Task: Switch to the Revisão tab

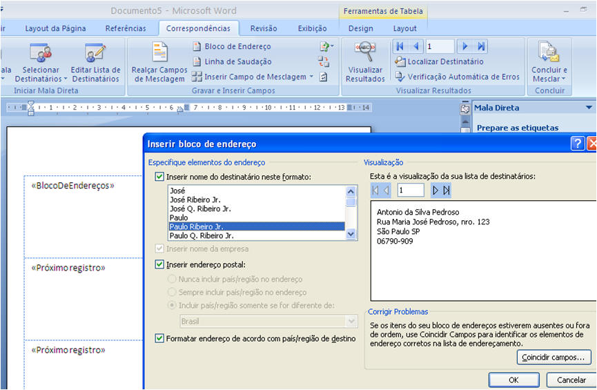Action: 264,28
